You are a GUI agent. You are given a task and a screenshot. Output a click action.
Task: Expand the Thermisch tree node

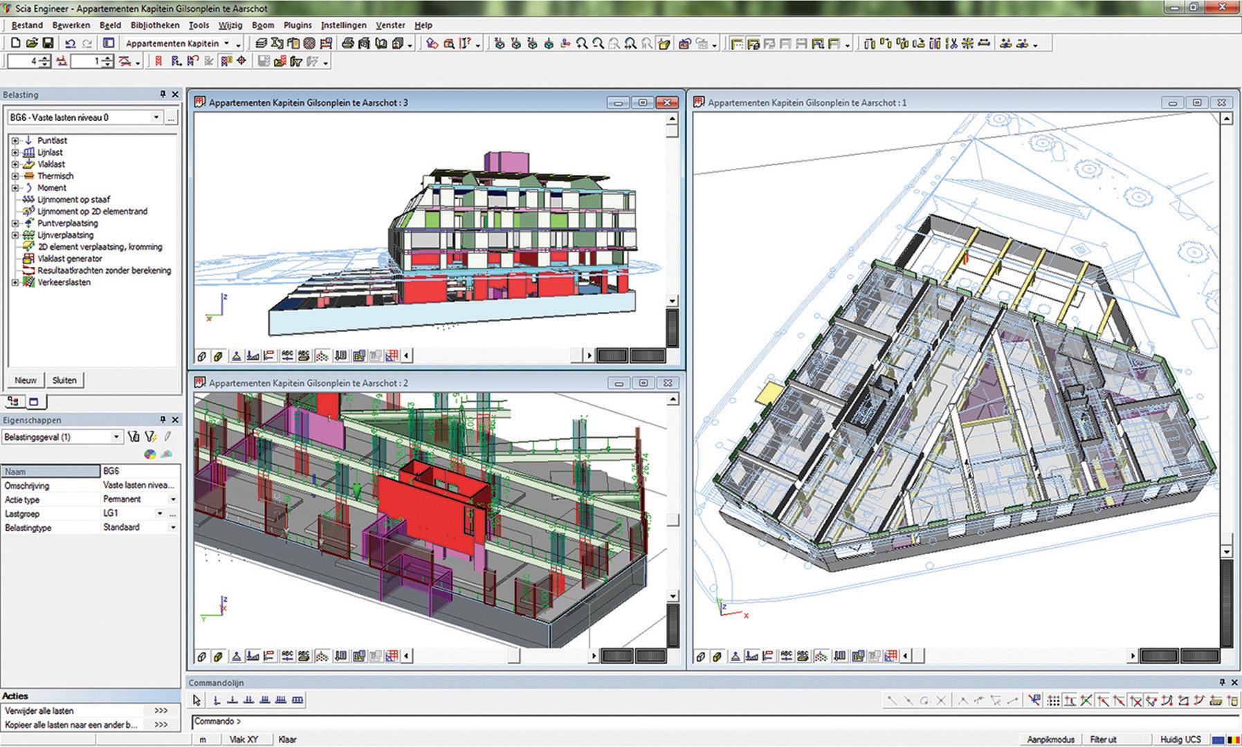tap(15, 176)
